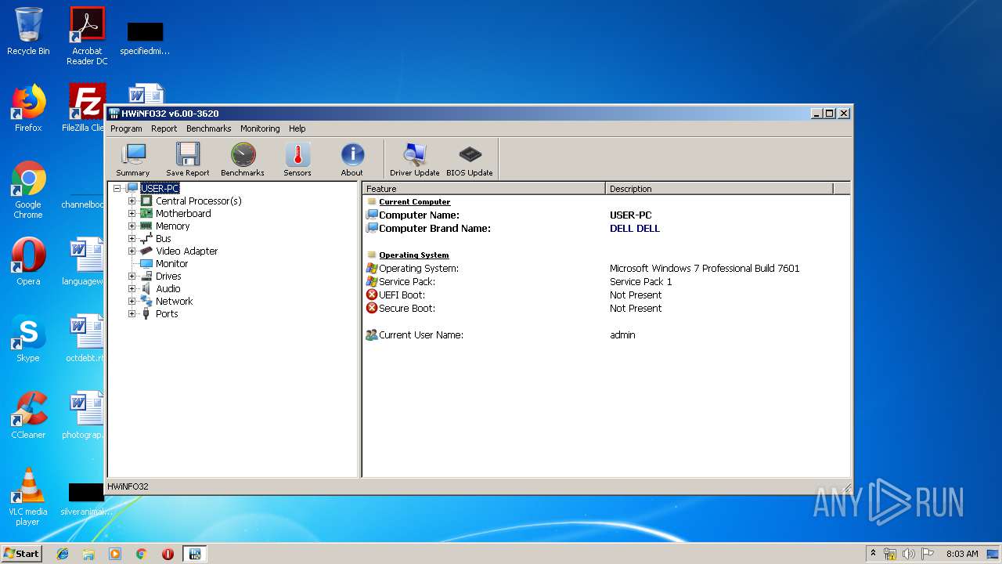The width and height of the screenshot is (1002, 564).
Task: Click the Save Report floppy icon
Action: coord(188,160)
